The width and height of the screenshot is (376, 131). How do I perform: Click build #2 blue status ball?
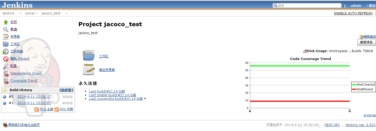[x=4, y=97]
